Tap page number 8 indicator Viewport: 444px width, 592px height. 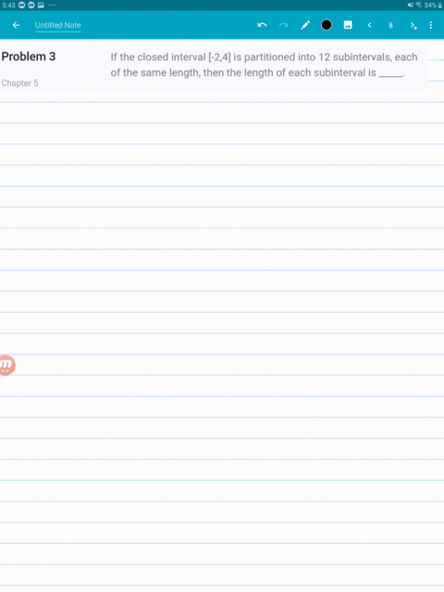click(390, 25)
